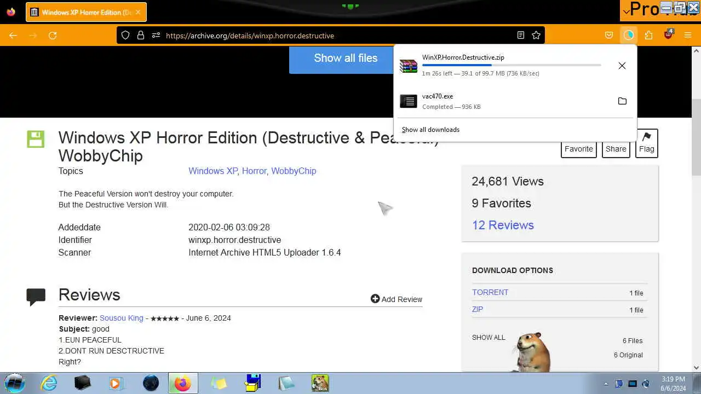Click the 6 Original text
Screen dimensions: 701x394
coord(628,355)
